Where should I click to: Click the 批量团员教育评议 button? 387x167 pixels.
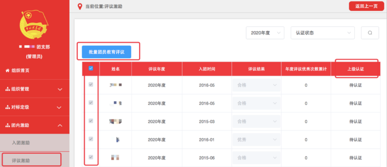pyautogui.click(x=106, y=52)
